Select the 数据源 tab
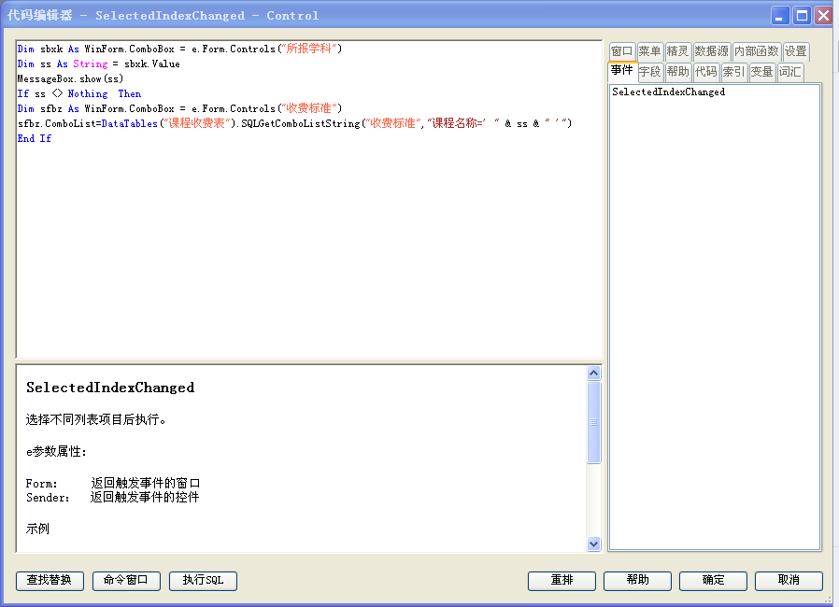Screen dimensions: 839x607 coord(711,52)
